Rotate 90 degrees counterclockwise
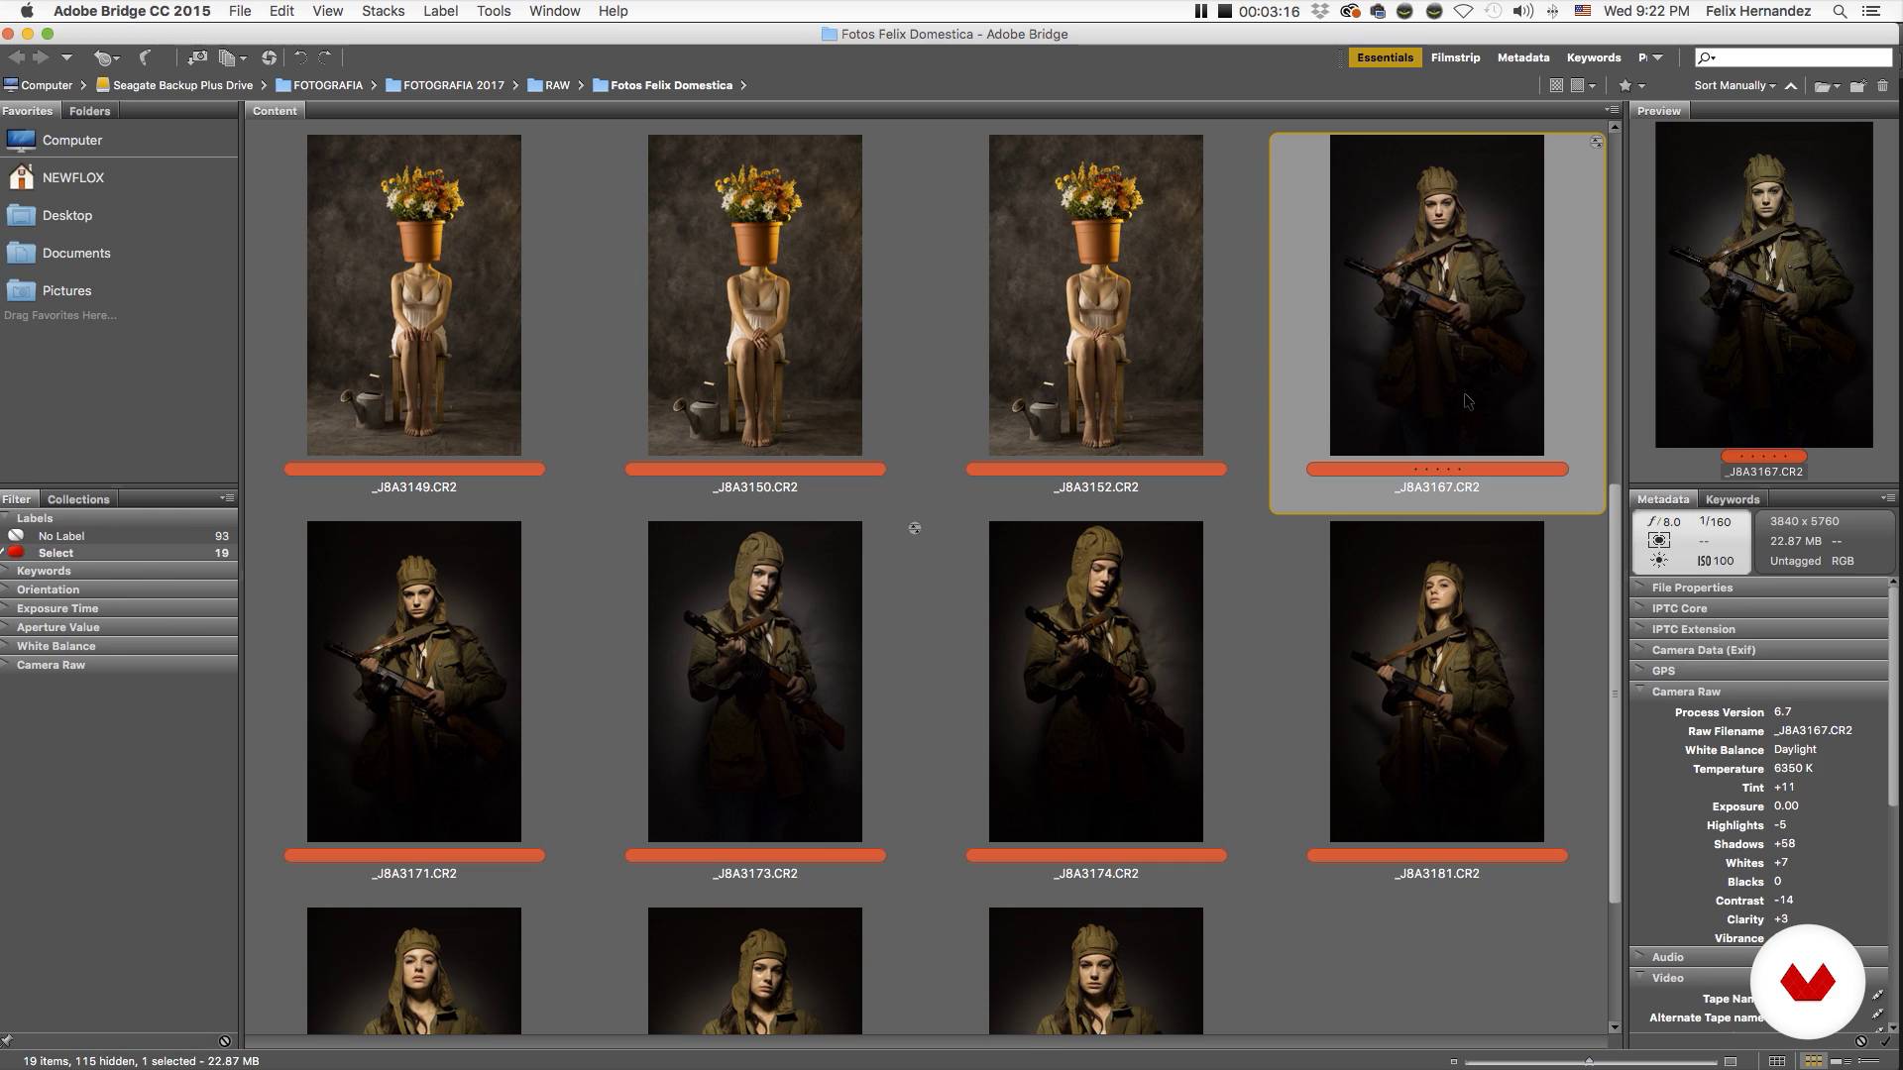Viewport: 1903px width, 1070px height. pos(300,57)
